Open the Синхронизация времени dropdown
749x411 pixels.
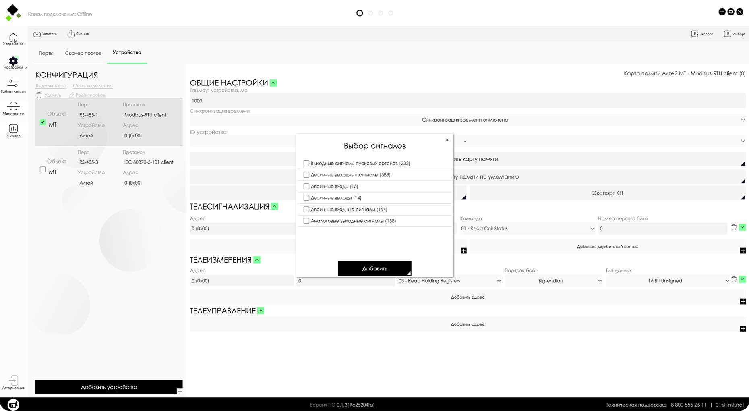click(467, 120)
